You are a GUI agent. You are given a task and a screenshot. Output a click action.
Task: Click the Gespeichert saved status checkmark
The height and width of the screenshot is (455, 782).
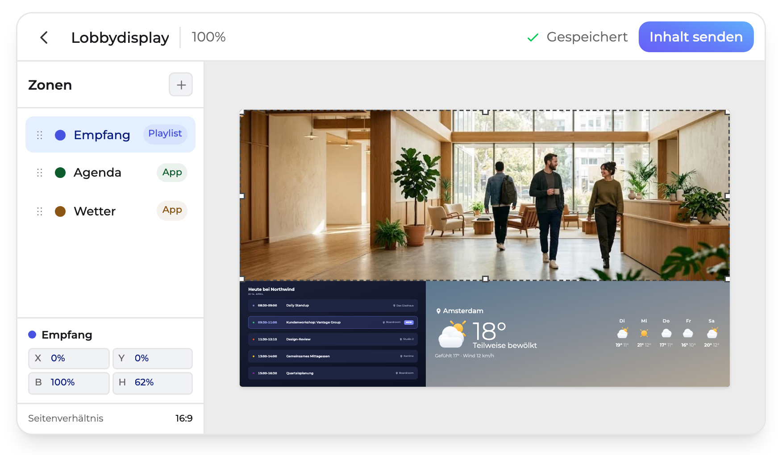pos(532,38)
